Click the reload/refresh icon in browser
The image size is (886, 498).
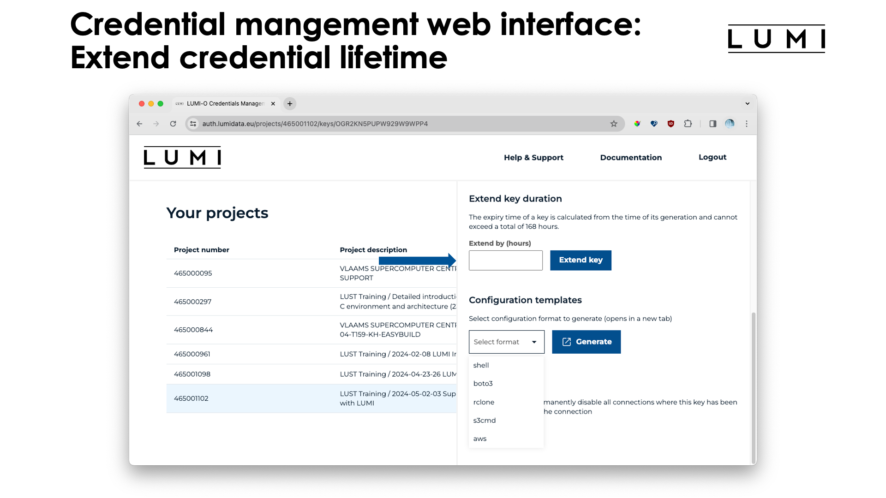(x=174, y=124)
